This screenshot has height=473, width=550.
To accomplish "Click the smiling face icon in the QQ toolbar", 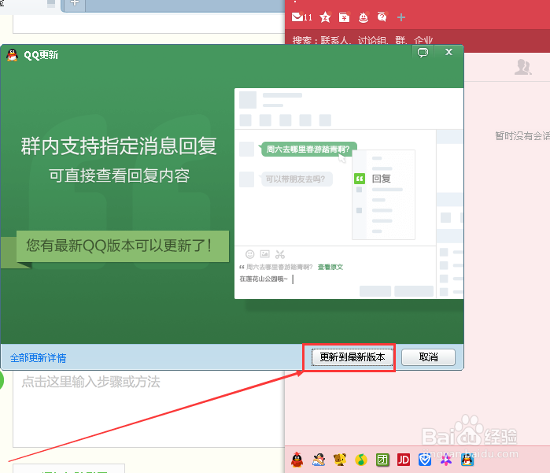I will pos(364,17).
